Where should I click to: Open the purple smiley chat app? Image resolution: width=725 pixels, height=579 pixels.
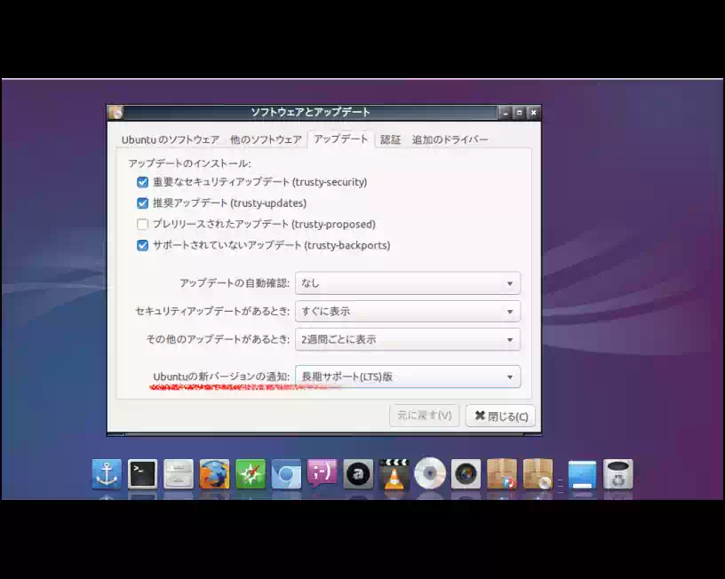click(x=323, y=473)
